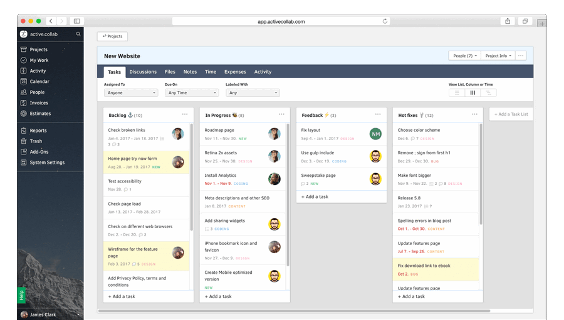Screen dimensions: 564x320
Task: Click the ActiveCollab logo icon
Action: pyautogui.click(x=24, y=34)
